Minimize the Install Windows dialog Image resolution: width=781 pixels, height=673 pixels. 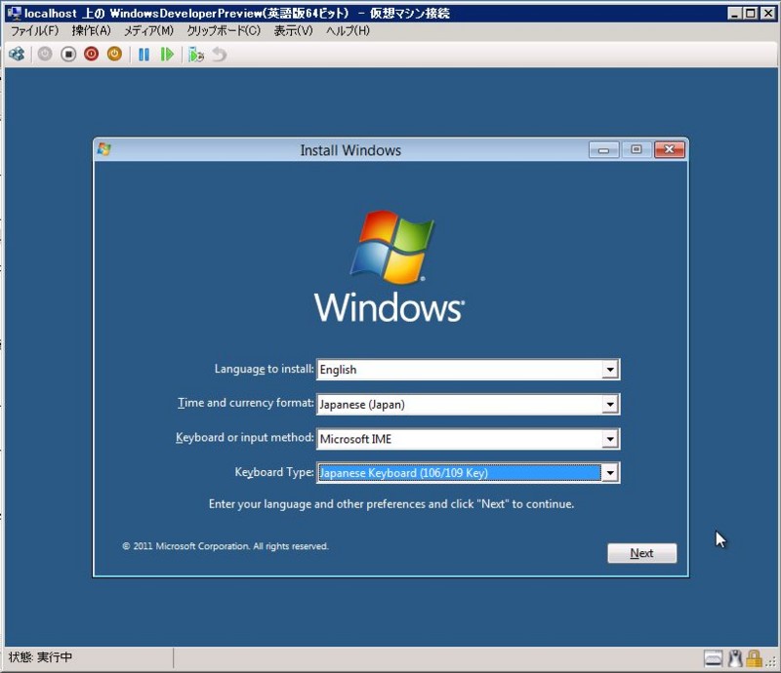(x=603, y=150)
